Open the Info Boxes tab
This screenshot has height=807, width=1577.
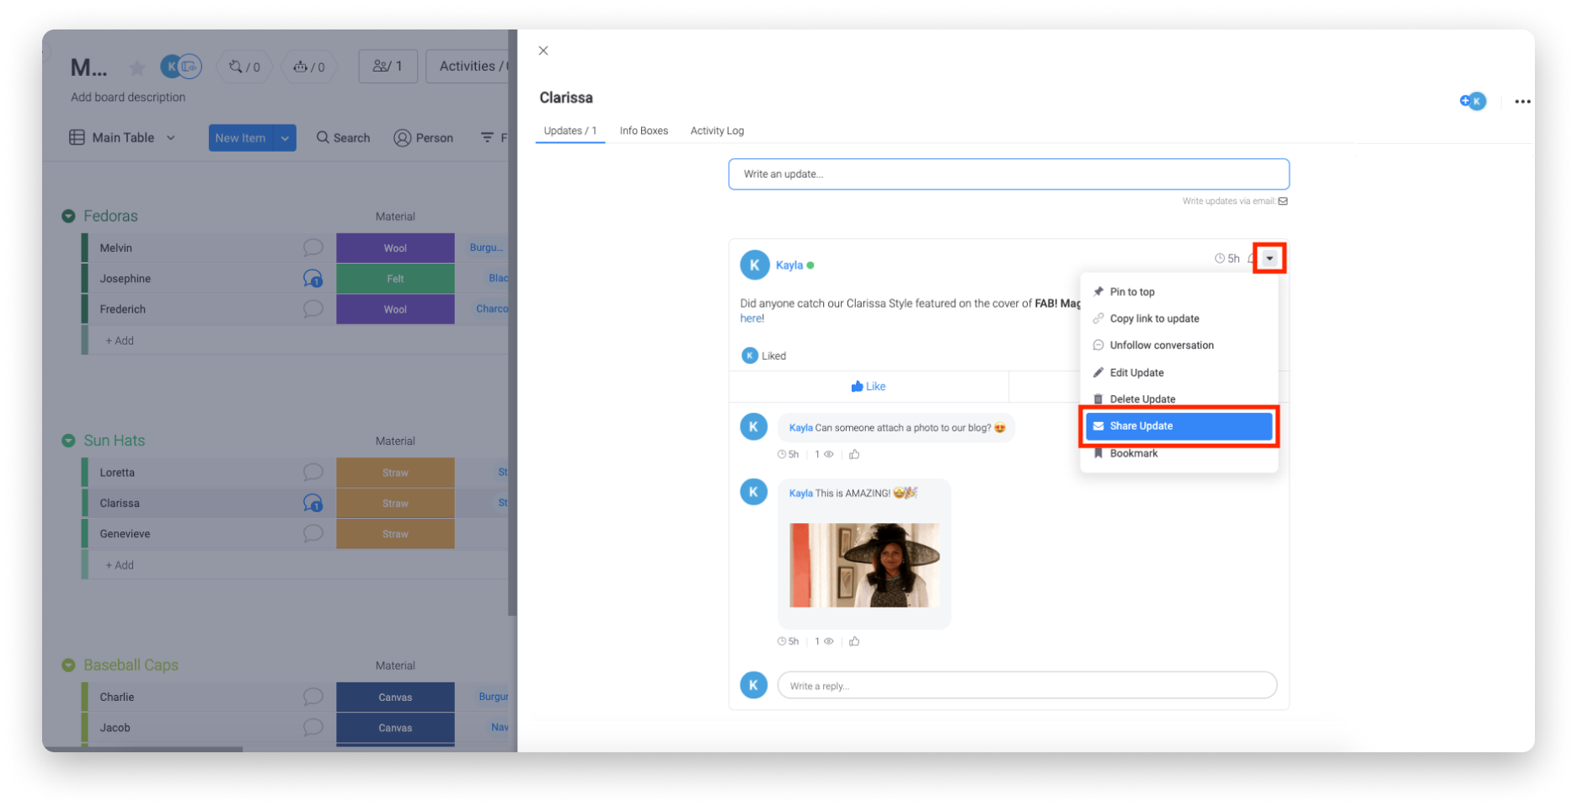point(644,131)
